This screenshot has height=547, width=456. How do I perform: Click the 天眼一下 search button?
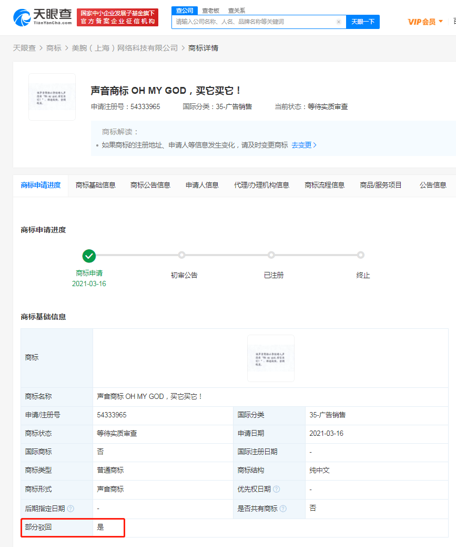[363, 22]
